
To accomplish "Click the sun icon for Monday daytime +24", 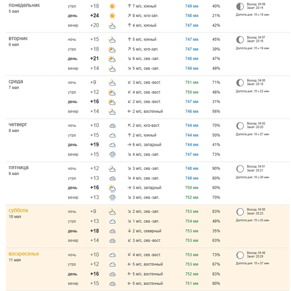I will click(x=112, y=16).
